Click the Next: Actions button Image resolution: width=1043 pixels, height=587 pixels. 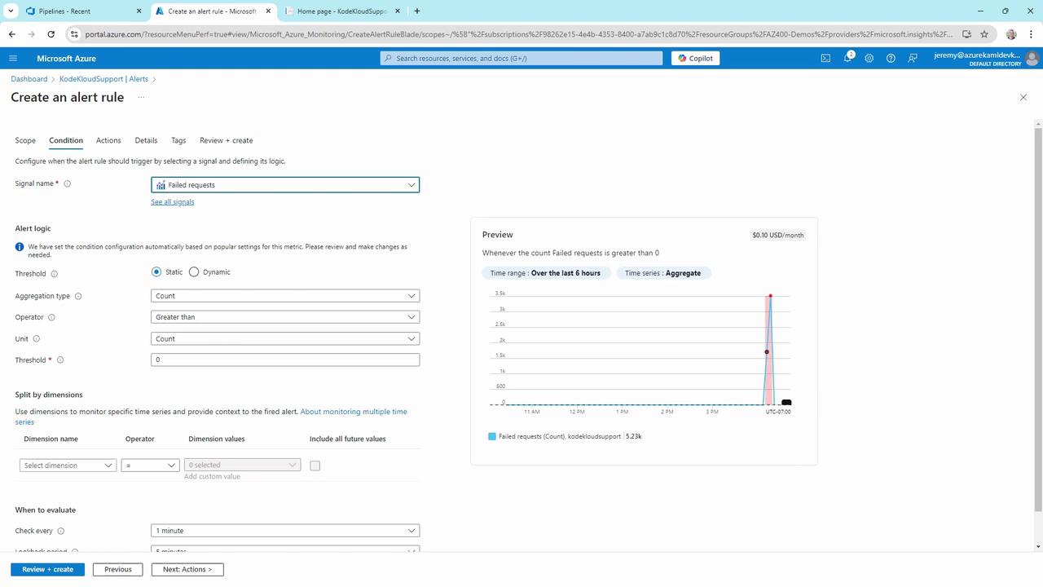click(187, 569)
